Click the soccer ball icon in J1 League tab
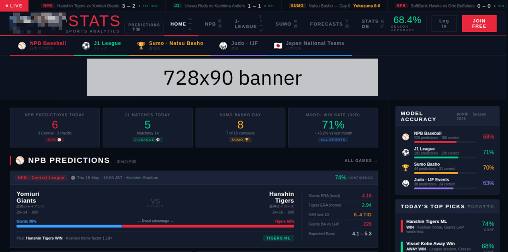Viewport: 508px width, 252px height. coord(86,45)
